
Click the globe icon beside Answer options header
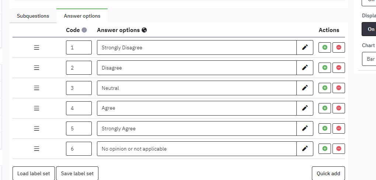(x=144, y=30)
